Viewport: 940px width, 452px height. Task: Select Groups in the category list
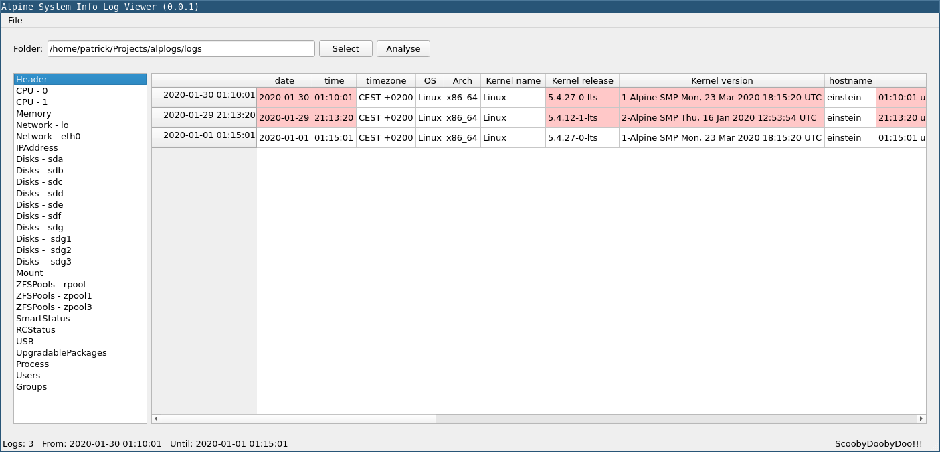click(x=80, y=387)
